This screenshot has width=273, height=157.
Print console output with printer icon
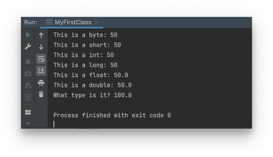coord(41,83)
